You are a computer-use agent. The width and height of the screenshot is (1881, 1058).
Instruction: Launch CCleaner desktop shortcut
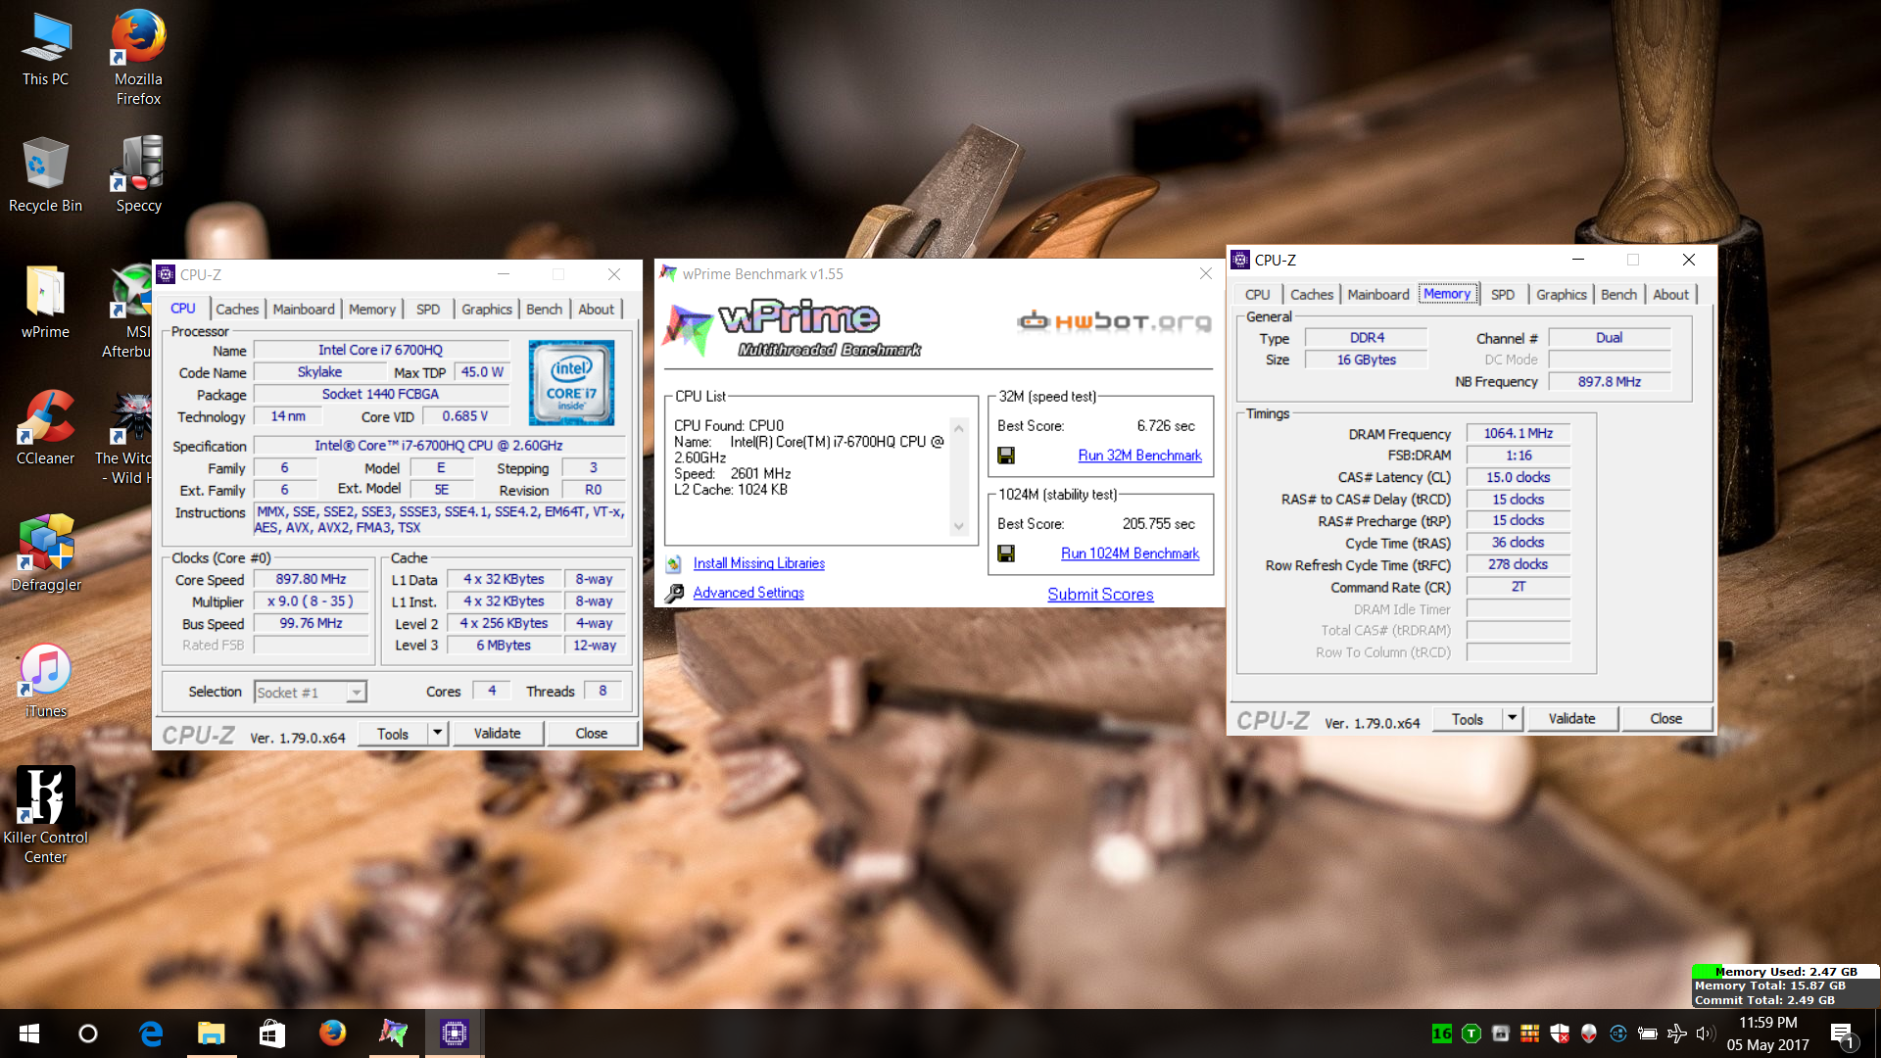(x=45, y=428)
